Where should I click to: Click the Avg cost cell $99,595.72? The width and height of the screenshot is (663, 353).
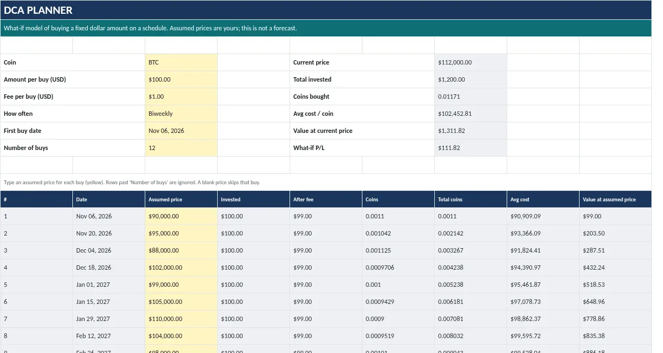point(543,336)
